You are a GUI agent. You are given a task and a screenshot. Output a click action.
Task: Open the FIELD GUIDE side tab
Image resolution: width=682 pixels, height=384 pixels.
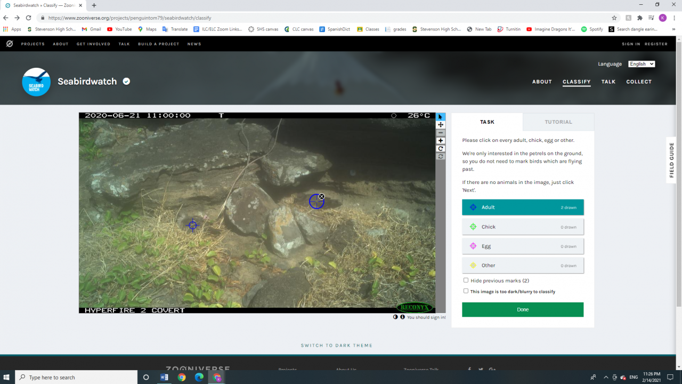[671, 159]
